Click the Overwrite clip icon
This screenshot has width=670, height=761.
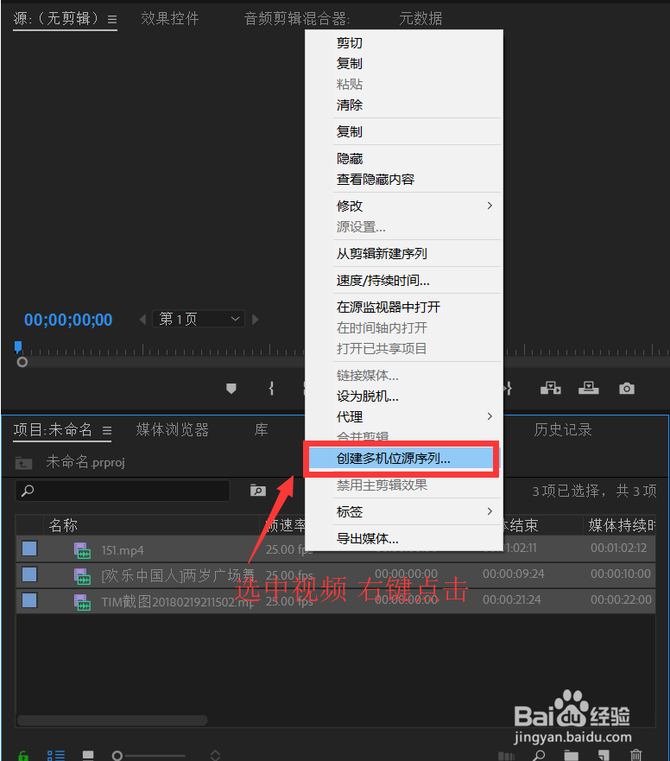[x=589, y=388]
